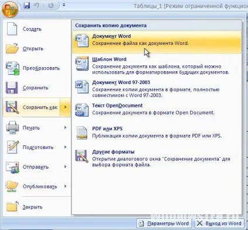Click the envelope icon beside Отправить
248x230 pixels.
[x=12, y=167]
